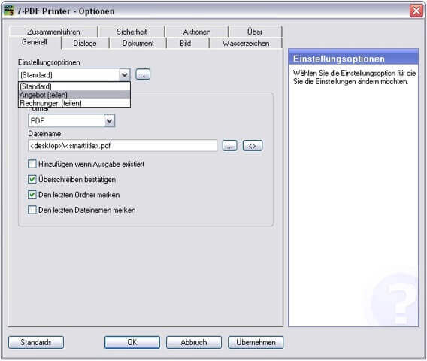Open the Zusammenführen tab
The image size is (427, 361).
click(x=53, y=32)
